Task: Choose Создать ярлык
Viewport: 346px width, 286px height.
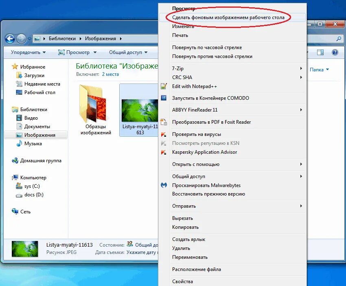Action: click(232, 239)
